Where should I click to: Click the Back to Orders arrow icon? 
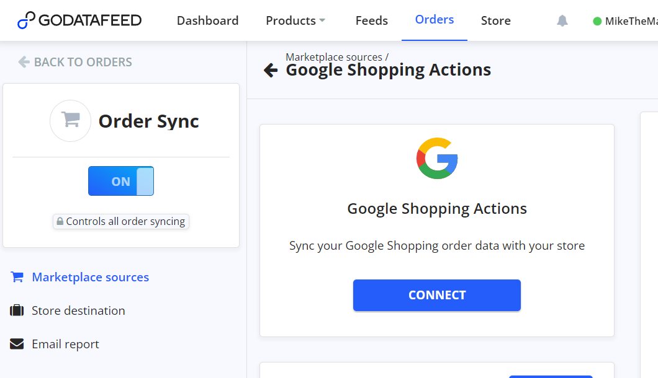click(24, 62)
